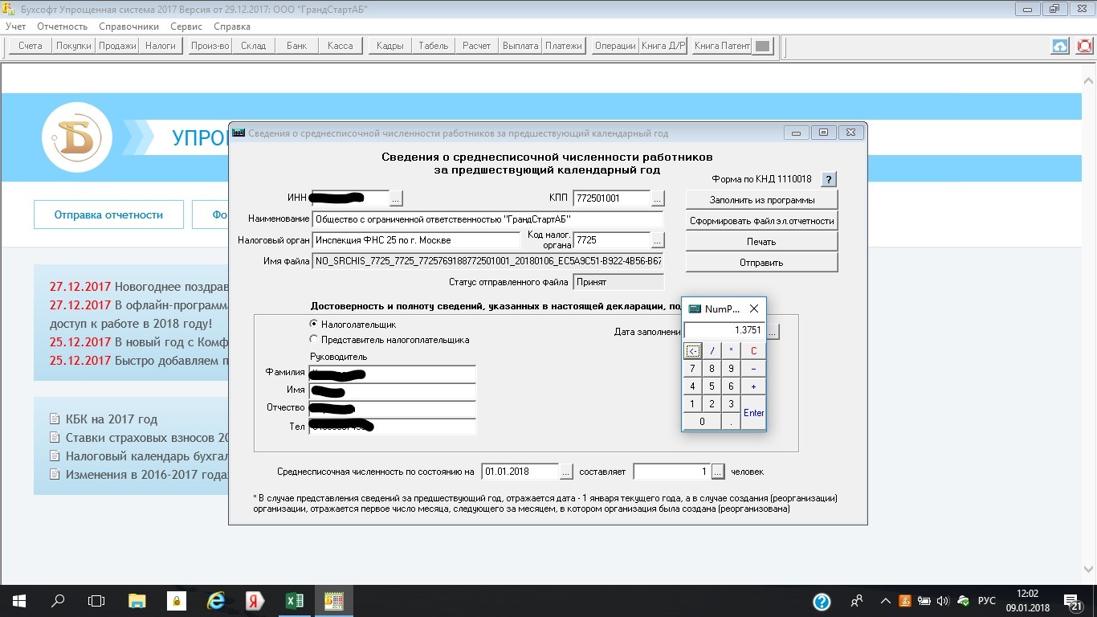Click the Наименование organization name field
Viewport: 1097px width, 617px height.
pyautogui.click(x=487, y=219)
